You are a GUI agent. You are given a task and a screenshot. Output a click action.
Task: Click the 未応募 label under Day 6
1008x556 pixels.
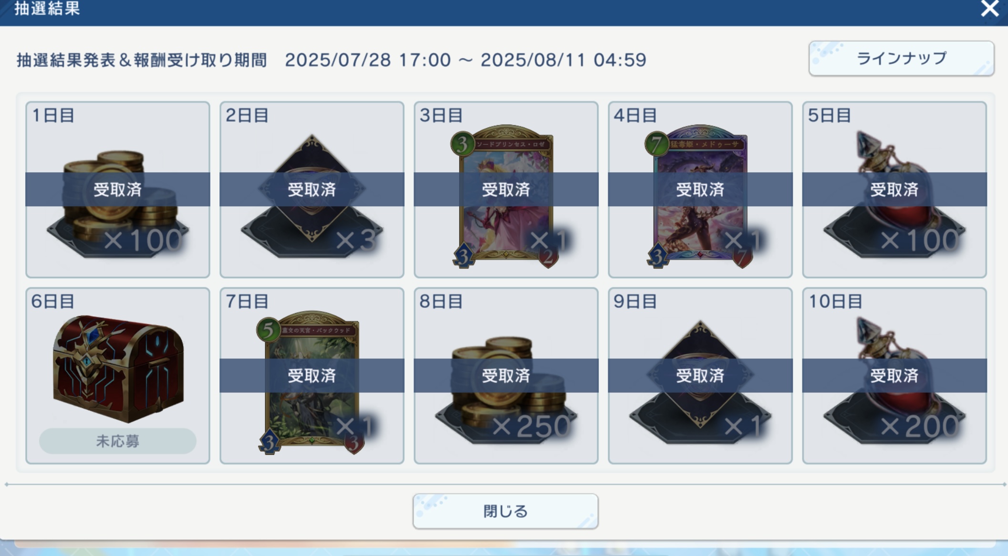[118, 441]
